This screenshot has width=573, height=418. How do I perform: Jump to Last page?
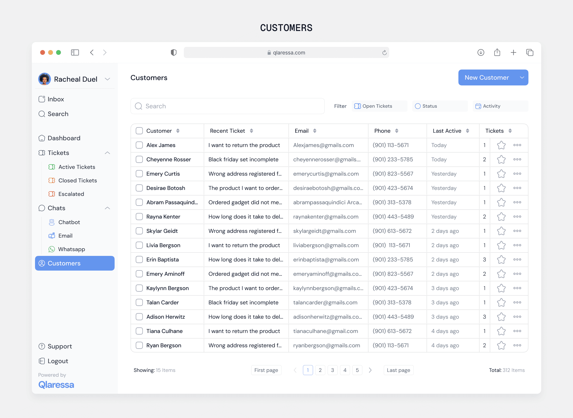(x=398, y=370)
